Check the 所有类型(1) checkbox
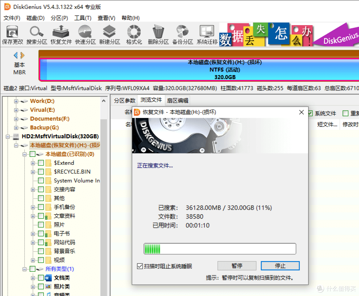The width and height of the screenshot is (359, 296). pyautogui.click(x=33, y=269)
